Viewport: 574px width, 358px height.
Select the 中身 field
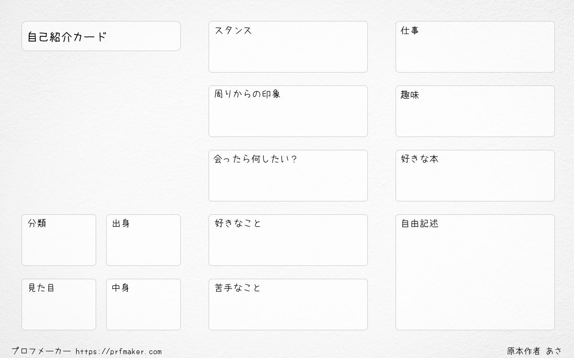click(143, 305)
